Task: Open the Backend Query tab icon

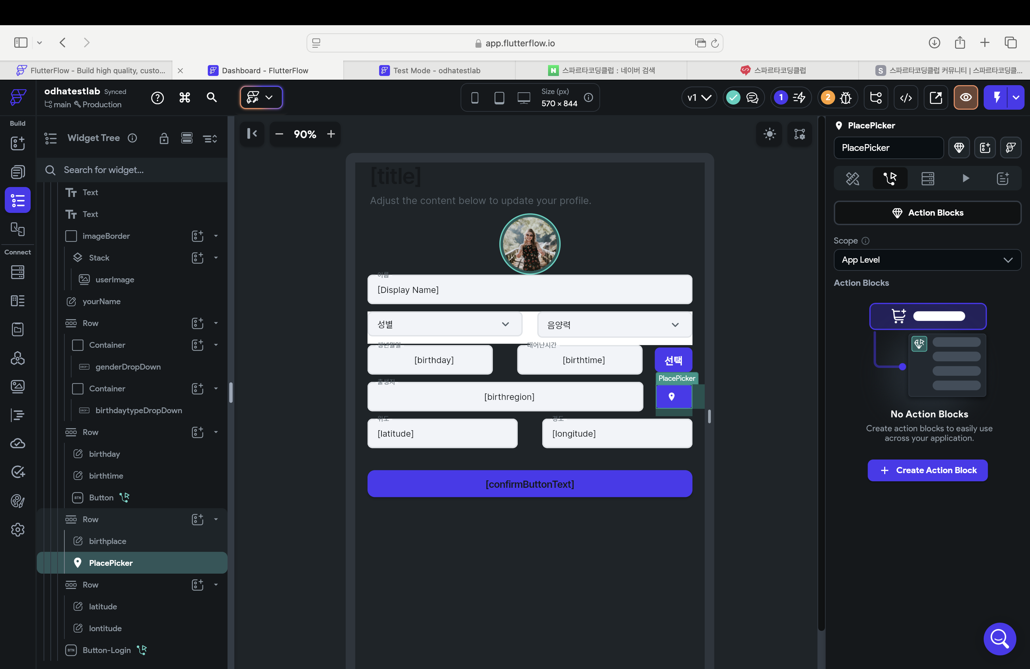Action: 928,178
